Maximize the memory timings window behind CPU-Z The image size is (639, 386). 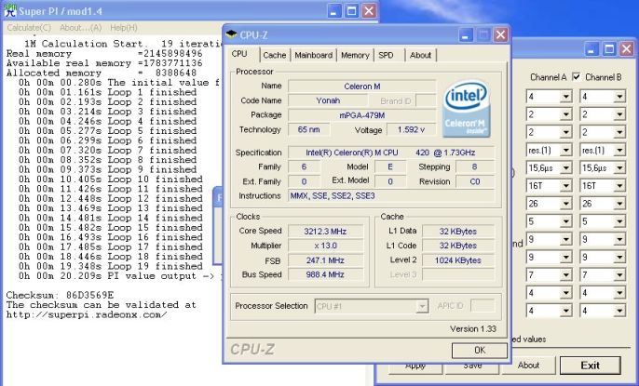[x=609, y=49]
